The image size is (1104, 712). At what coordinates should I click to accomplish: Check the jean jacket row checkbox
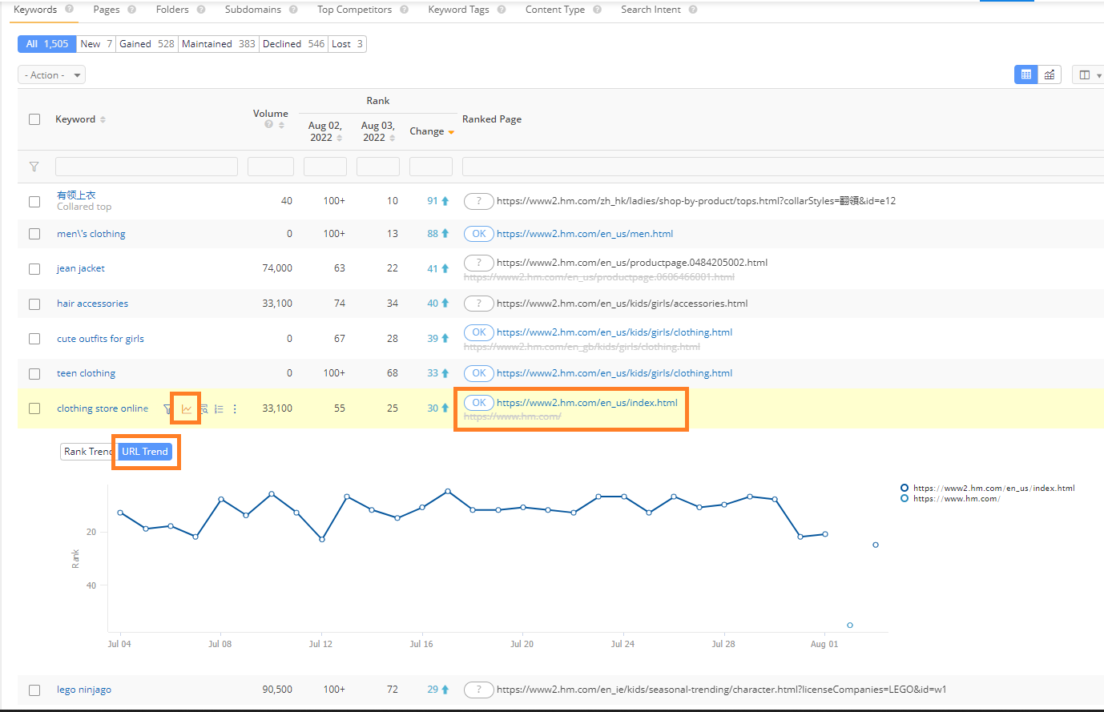(34, 269)
